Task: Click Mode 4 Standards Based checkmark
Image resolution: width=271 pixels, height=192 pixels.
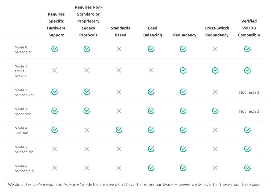Action: tap(119, 130)
